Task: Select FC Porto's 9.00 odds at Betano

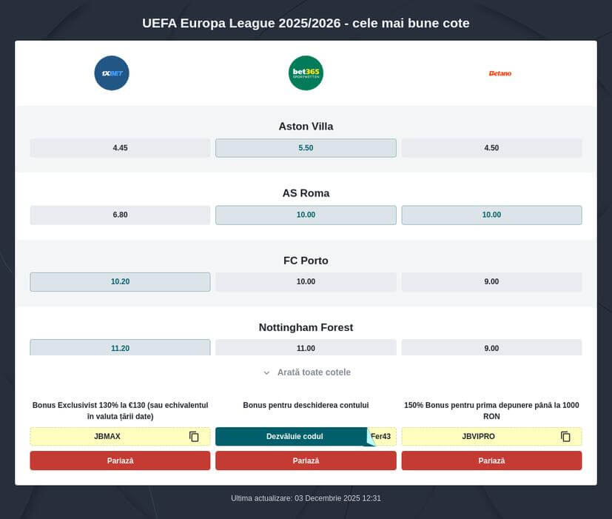Action: [491, 281]
